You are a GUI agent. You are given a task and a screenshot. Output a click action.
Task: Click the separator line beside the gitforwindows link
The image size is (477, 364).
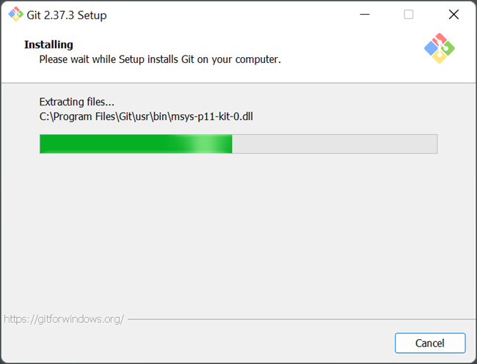[294, 319]
